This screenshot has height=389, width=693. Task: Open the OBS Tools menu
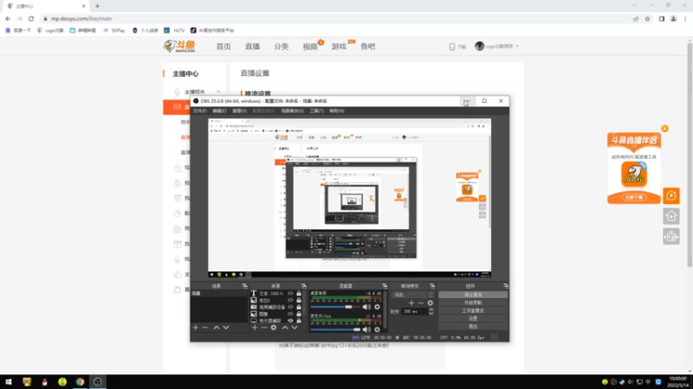pos(316,112)
